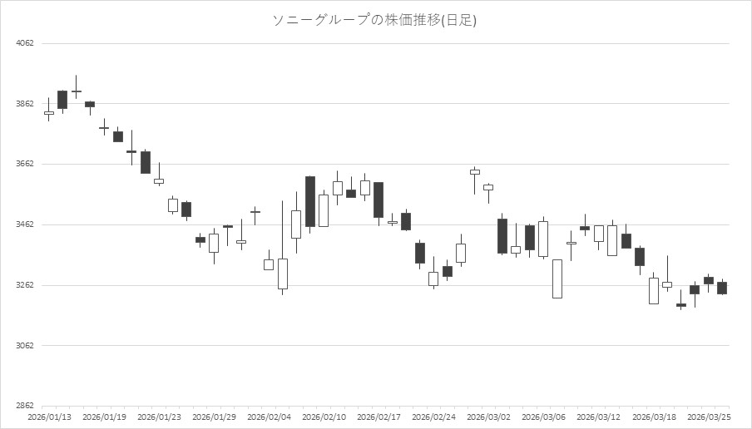Select the 3862 price axis label

point(25,104)
